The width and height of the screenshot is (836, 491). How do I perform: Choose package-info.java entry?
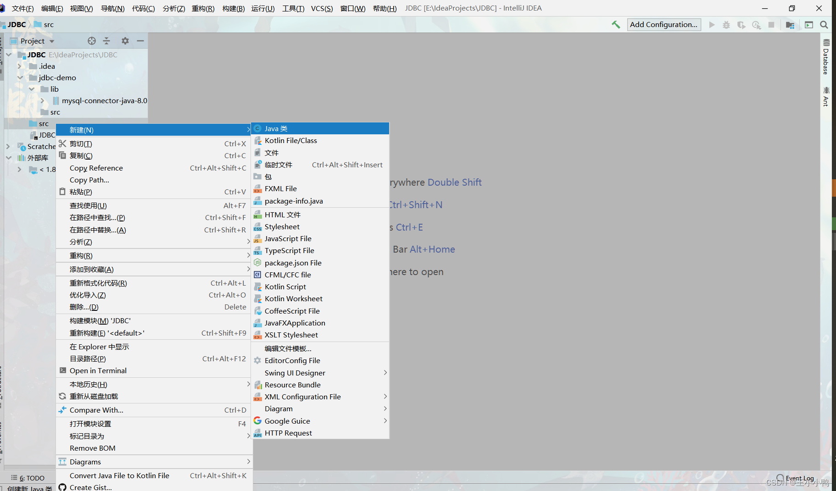(x=320, y=201)
